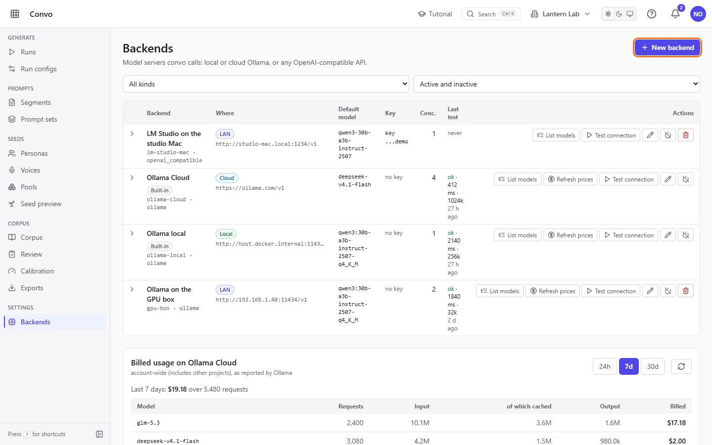Open Segments page

[x=55, y=102]
